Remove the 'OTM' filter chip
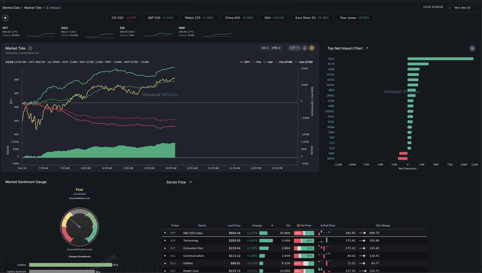The height and width of the screenshot is (273, 482). tap(280, 48)
